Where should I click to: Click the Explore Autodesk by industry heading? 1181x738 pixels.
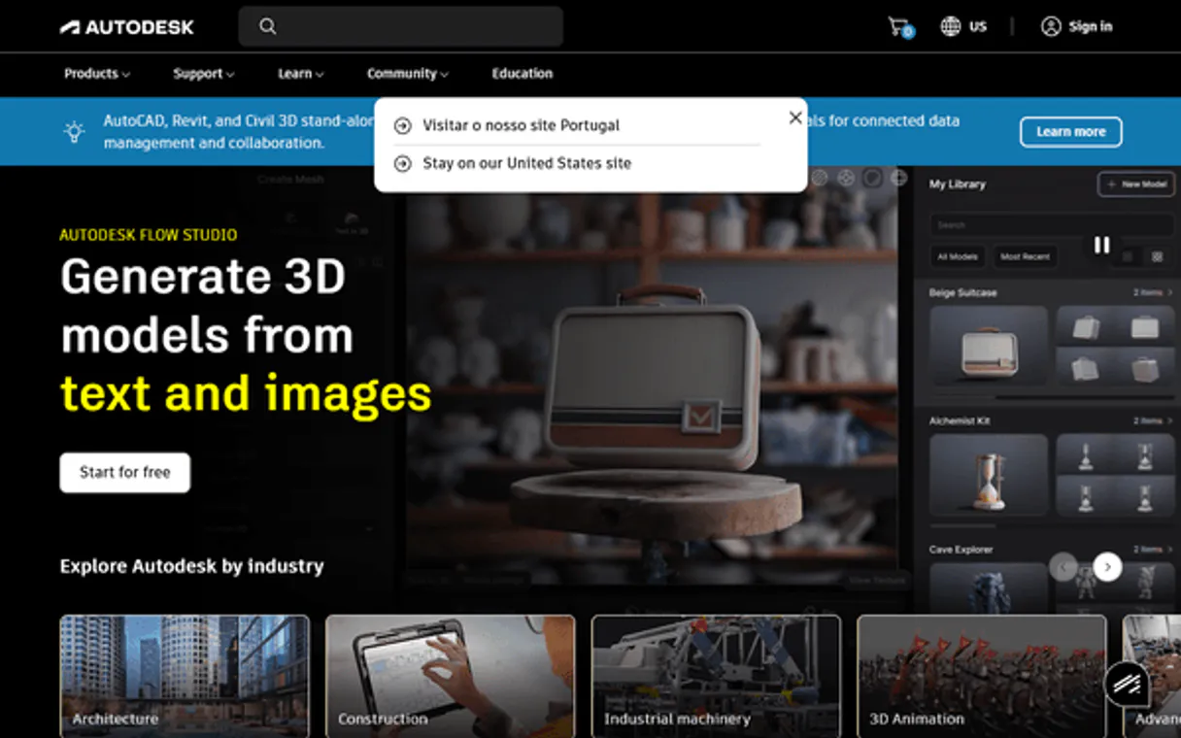point(192,566)
